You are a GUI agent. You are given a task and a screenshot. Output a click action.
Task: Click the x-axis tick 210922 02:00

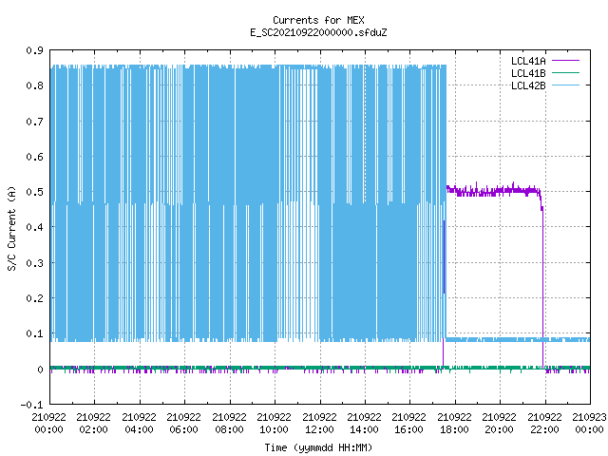[93, 424]
